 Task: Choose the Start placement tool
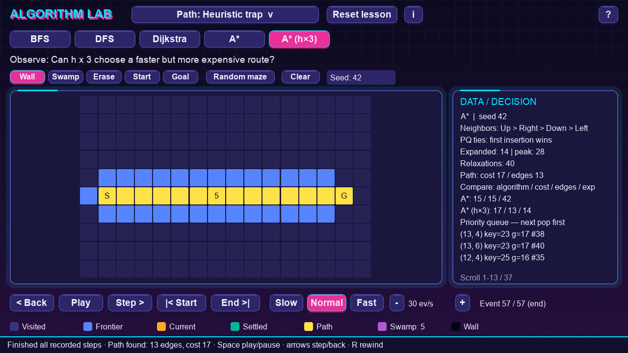click(x=142, y=77)
